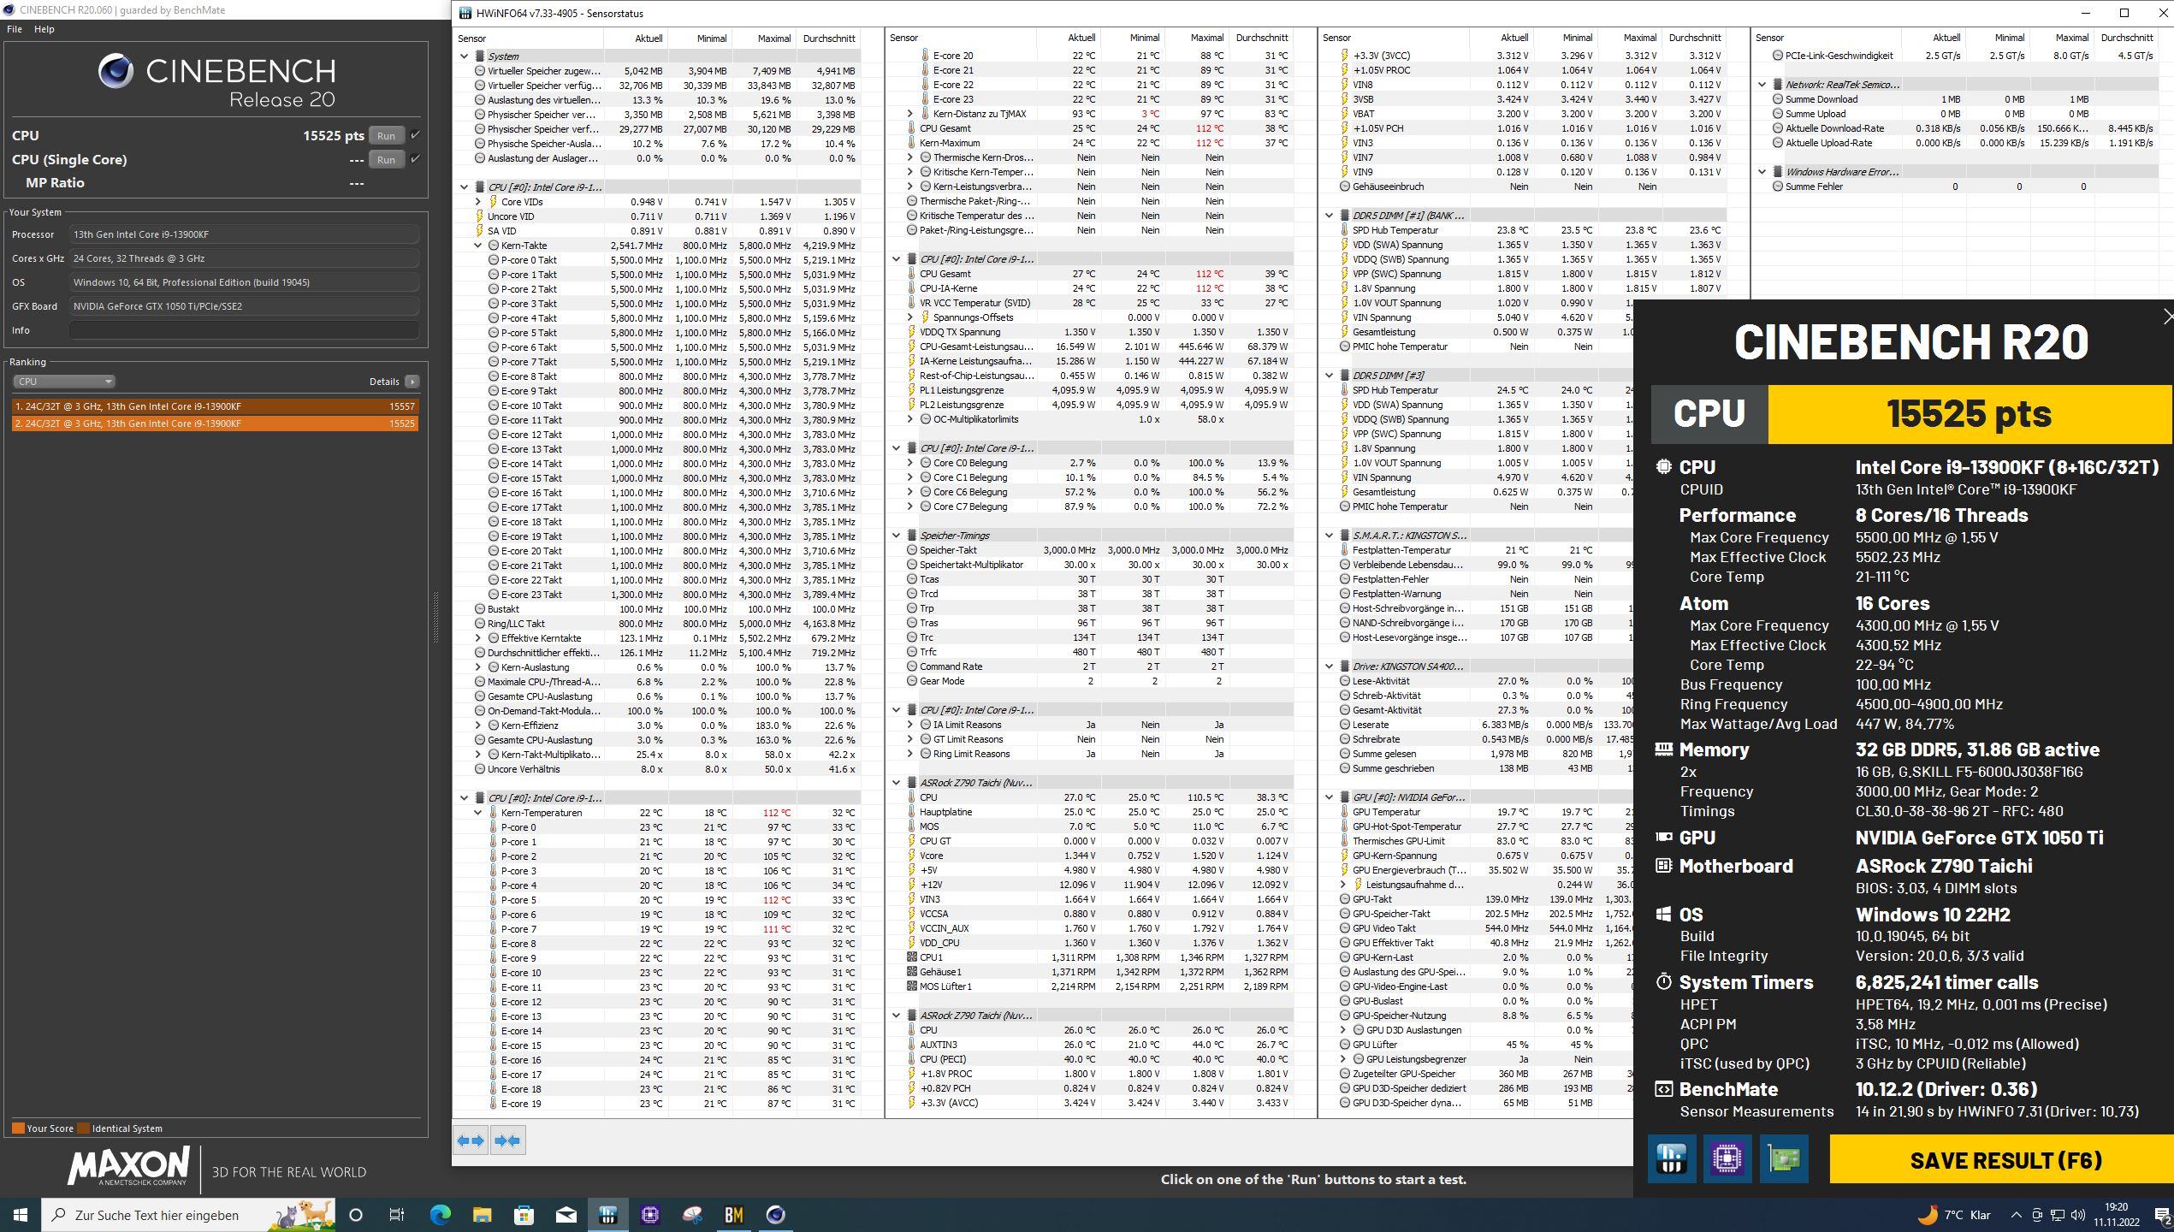Expand the Kern-Auslastung row
The image size is (2174, 1232).
[478, 667]
